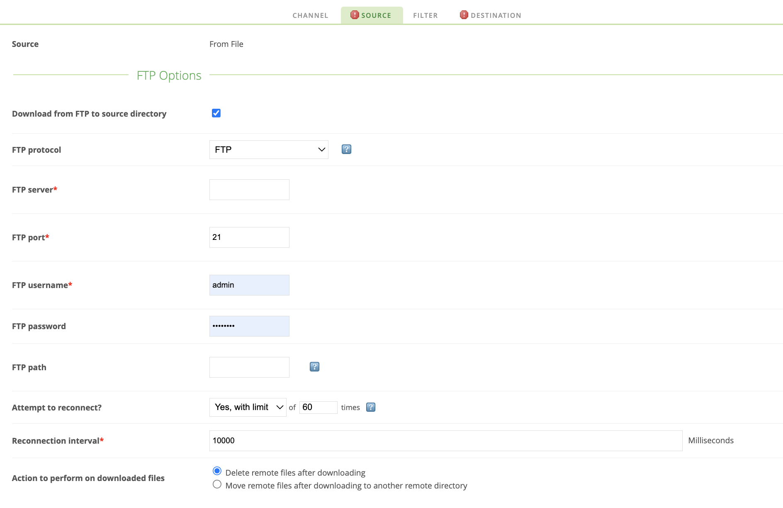Click the help icon next to FTP path
Image resolution: width=783 pixels, height=508 pixels.
click(x=314, y=367)
